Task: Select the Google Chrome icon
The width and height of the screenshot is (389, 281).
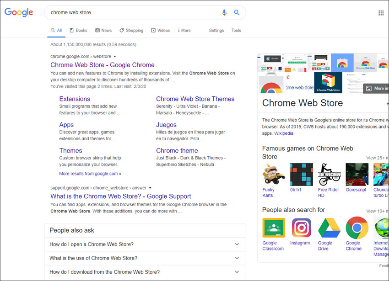Action: point(357,228)
